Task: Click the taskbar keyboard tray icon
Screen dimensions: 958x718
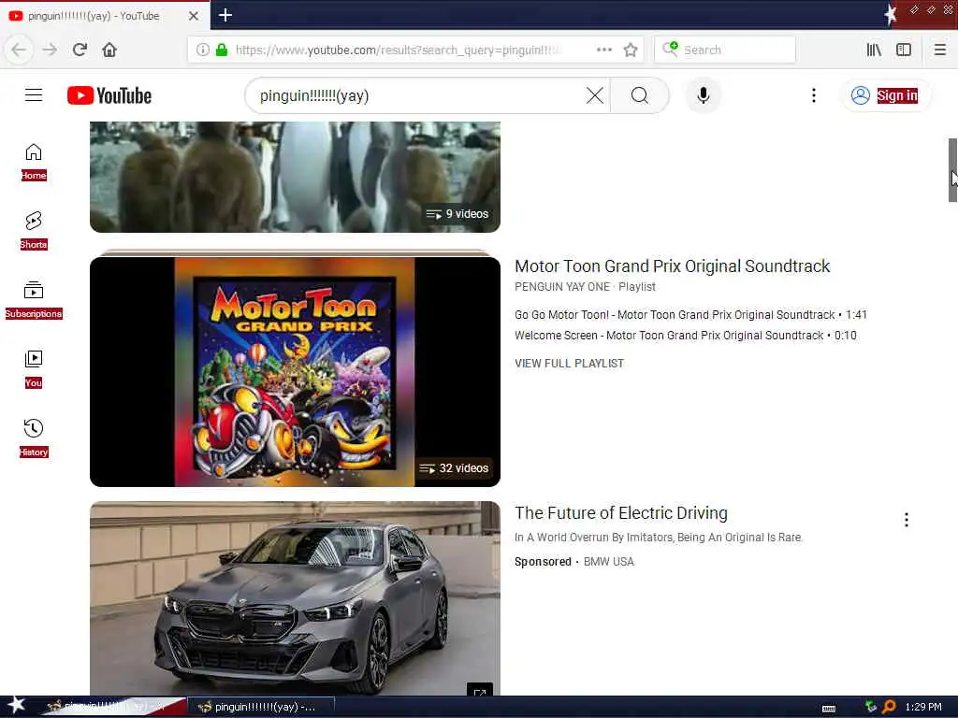Action: [829, 708]
